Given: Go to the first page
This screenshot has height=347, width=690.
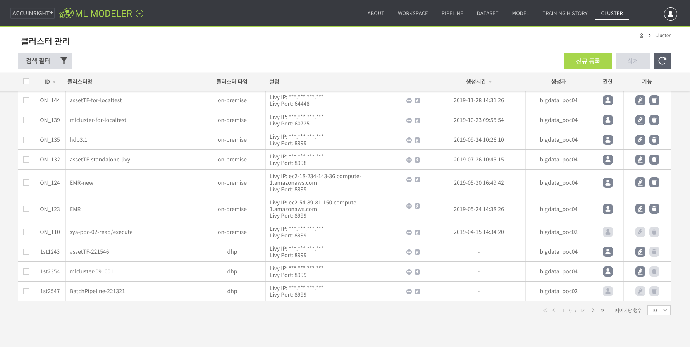Looking at the screenshot, I should point(545,310).
